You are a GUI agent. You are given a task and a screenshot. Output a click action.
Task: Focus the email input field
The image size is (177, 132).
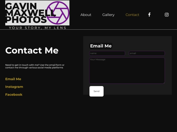pyautogui.click(x=147, y=53)
